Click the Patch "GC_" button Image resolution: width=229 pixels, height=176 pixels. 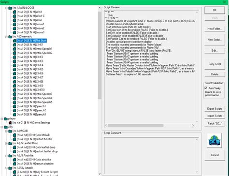tap(215, 123)
